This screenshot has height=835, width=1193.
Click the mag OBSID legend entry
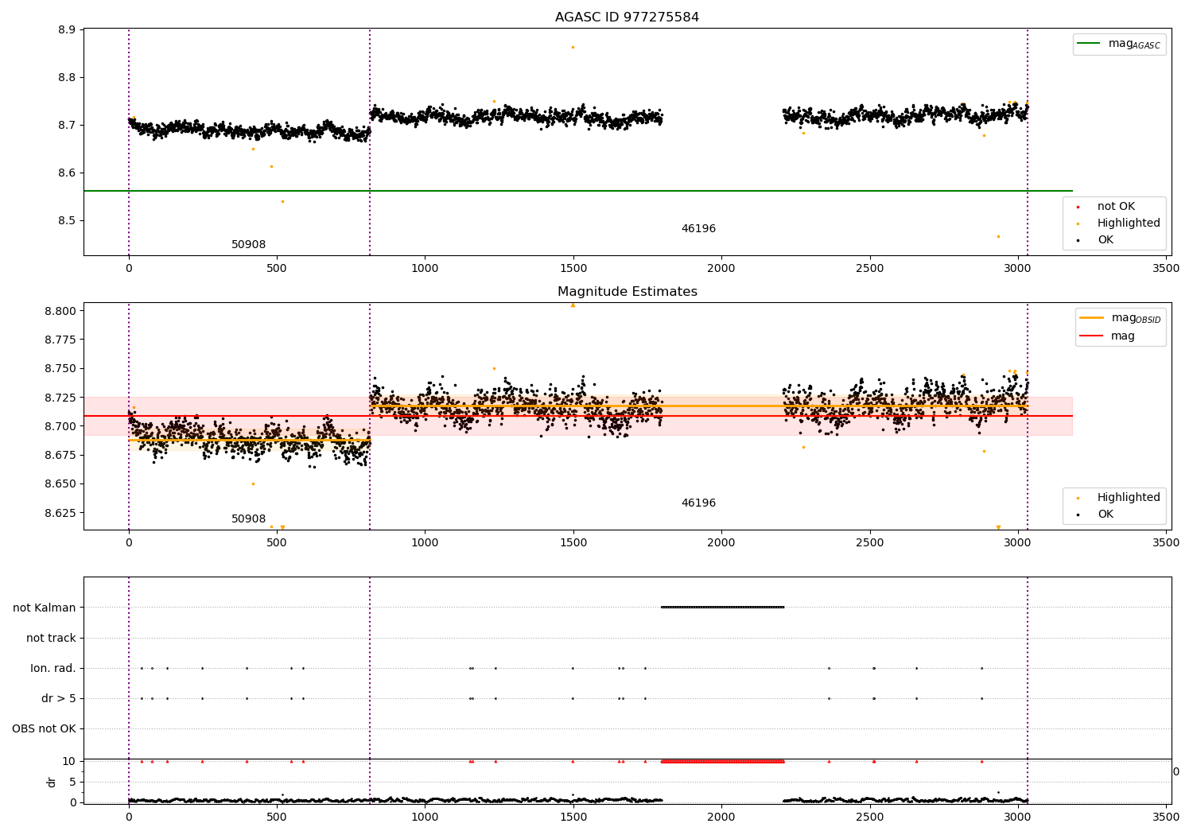(x=1121, y=318)
